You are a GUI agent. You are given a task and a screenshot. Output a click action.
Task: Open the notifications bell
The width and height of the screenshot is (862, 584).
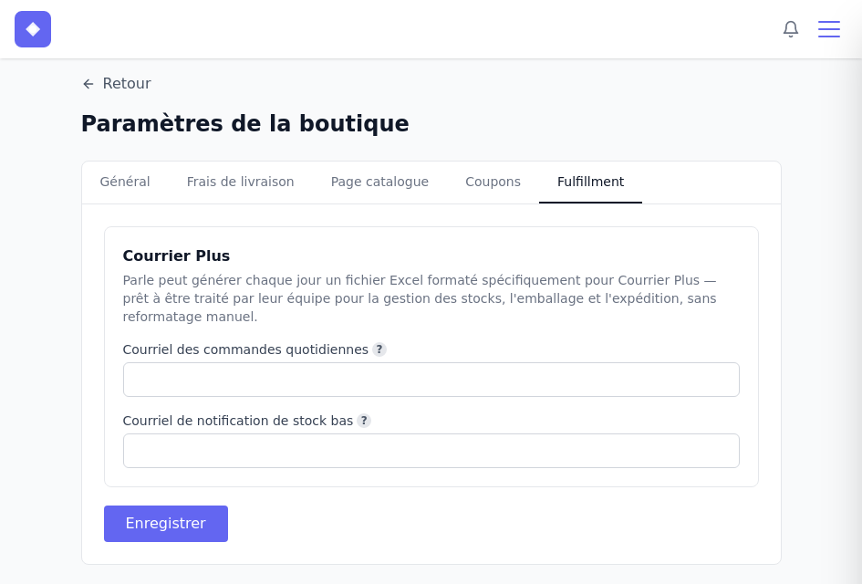791,29
